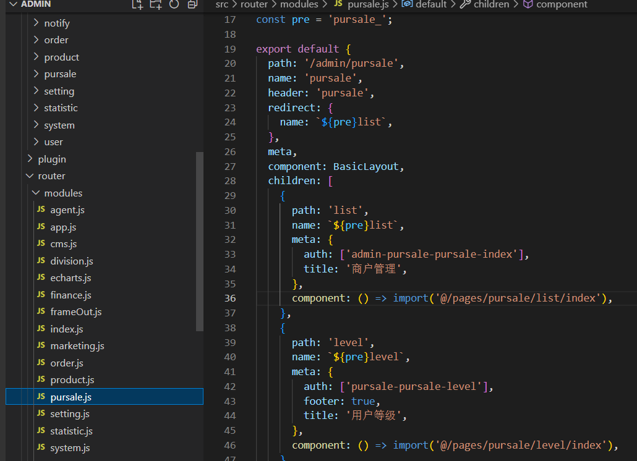Create a new file in Explorer
Screen dimensions: 637x461
pos(137,4)
